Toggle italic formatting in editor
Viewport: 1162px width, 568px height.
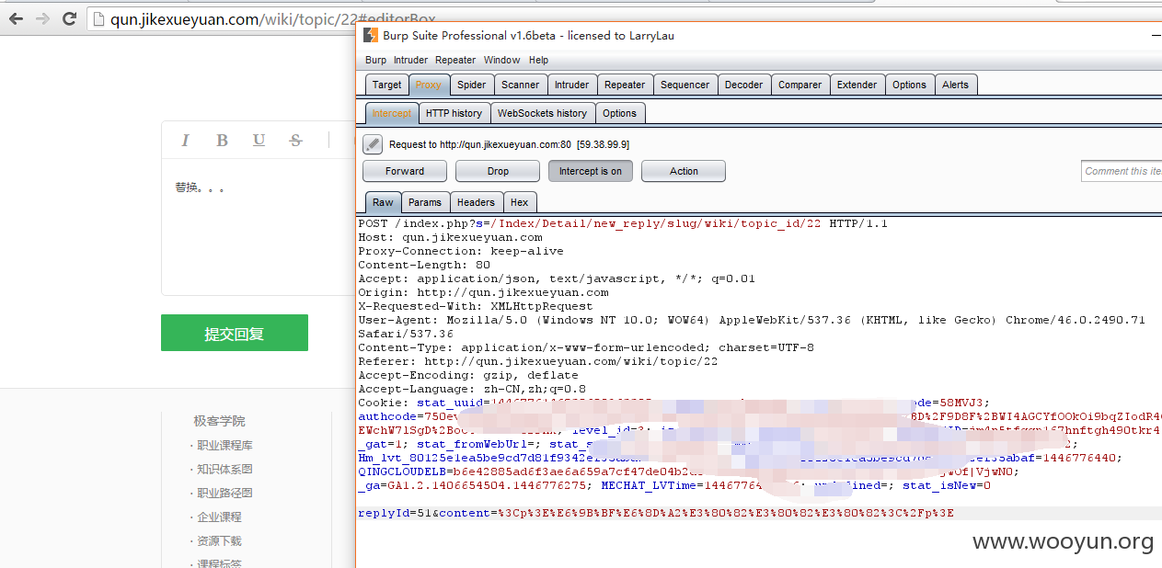pos(185,140)
